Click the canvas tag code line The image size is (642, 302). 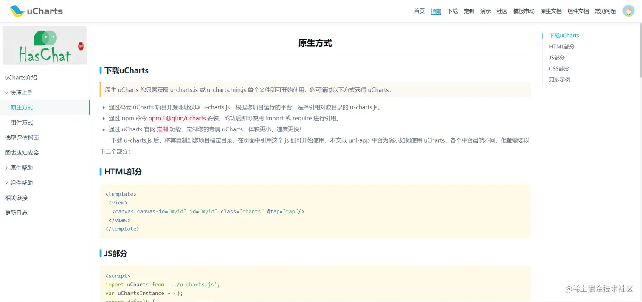(x=208, y=211)
